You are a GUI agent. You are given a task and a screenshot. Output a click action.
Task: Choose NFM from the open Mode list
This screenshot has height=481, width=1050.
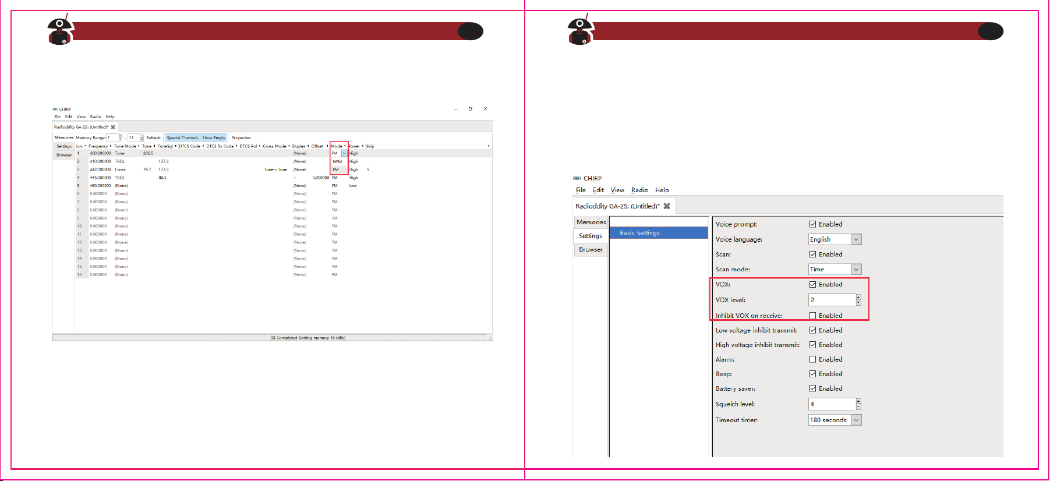337,162
